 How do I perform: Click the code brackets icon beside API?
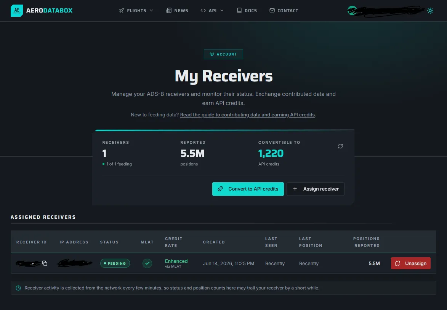203,11
